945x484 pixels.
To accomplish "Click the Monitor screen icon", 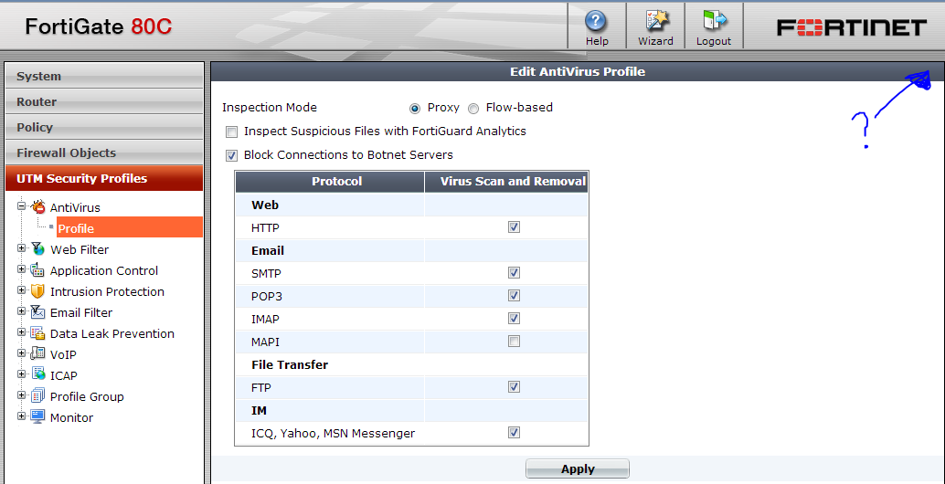I will 37,416.
